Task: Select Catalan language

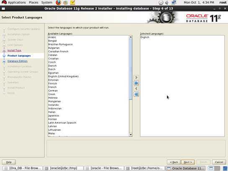Action: click(x=53, y=55)
